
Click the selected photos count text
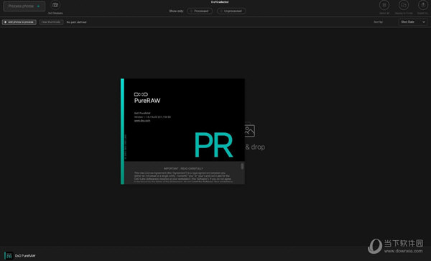click(220, 2)
